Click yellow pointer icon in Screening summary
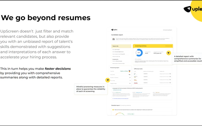Image resolution: width=202 pixels, height=126 pixels. 168,53
